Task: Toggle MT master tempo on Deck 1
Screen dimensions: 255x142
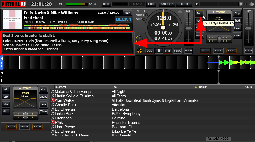Action: click(x=188, y=11)
